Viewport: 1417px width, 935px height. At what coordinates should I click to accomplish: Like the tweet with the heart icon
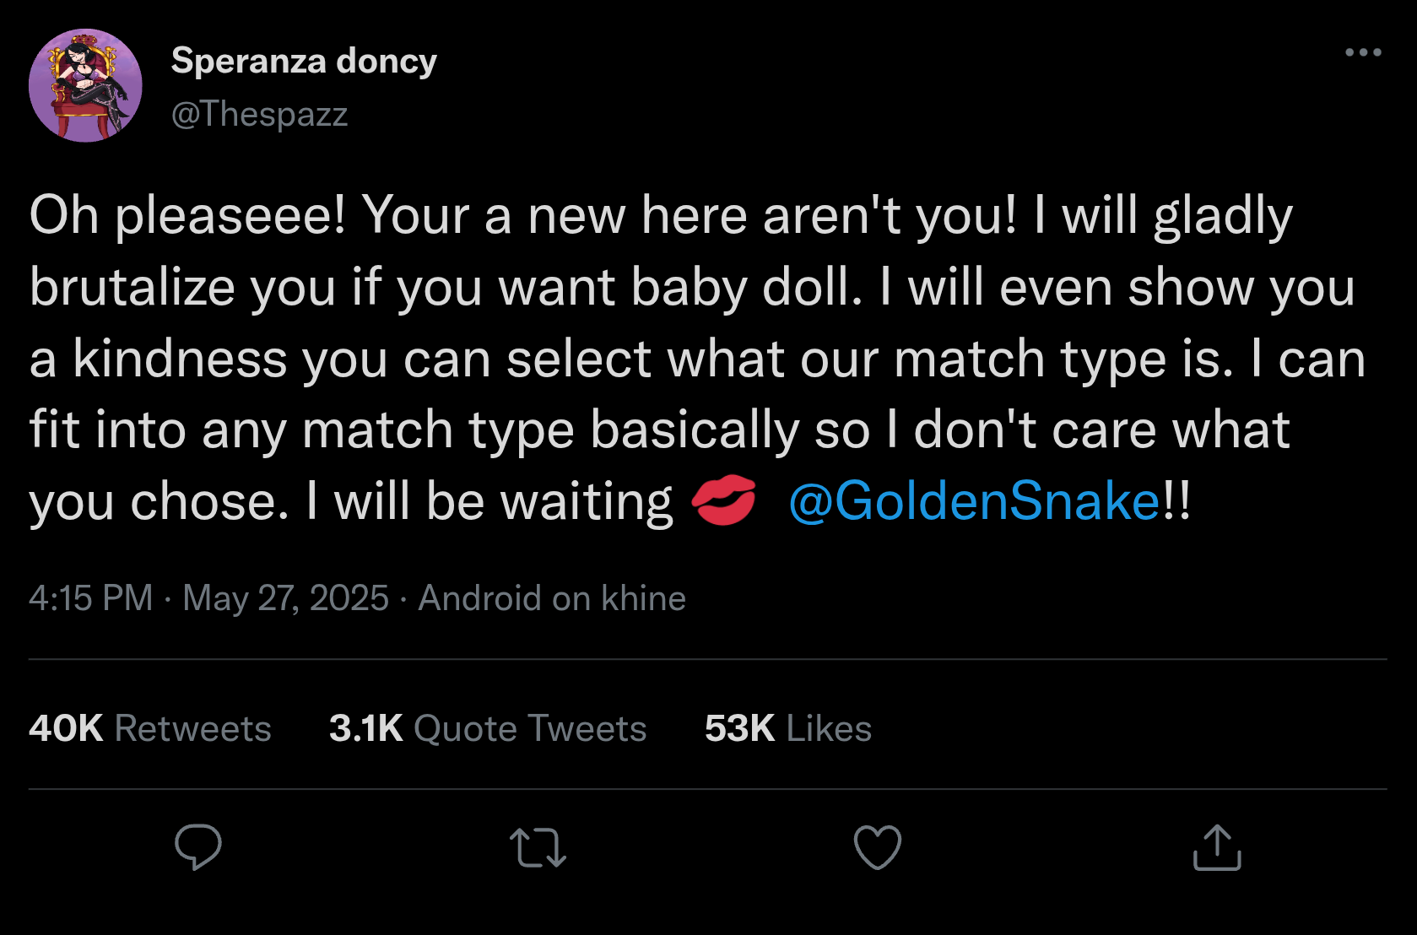click(878, 847)
